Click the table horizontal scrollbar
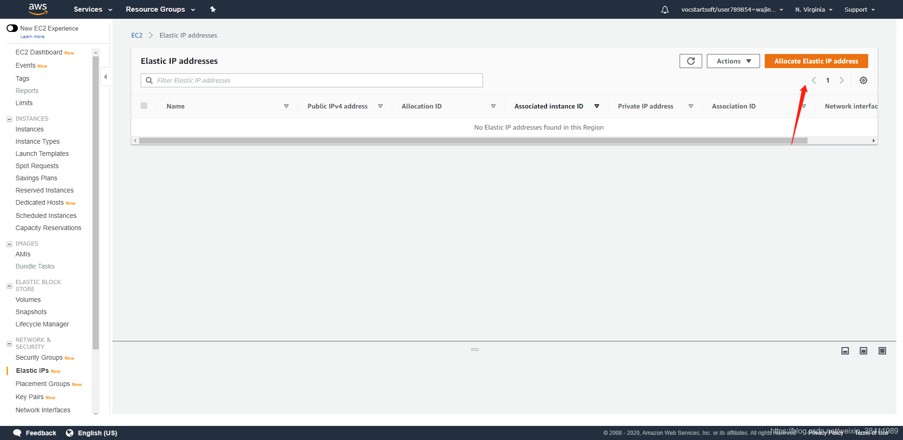This screenshot has height=440, width=903. coord(473,140)
